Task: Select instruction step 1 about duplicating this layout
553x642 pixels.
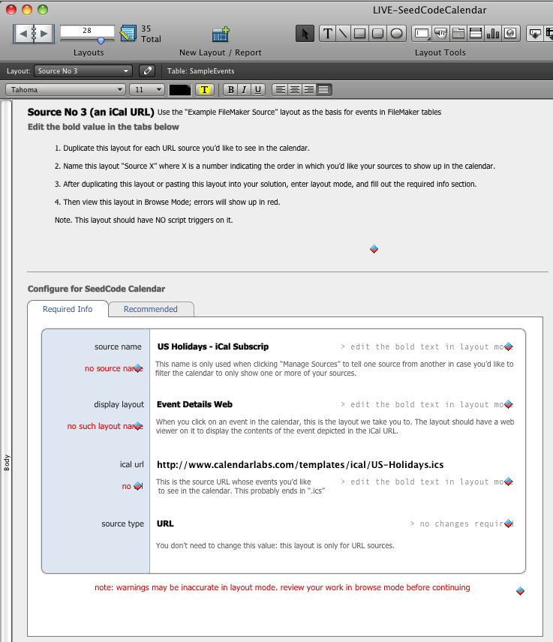Action: click(182, 148)
